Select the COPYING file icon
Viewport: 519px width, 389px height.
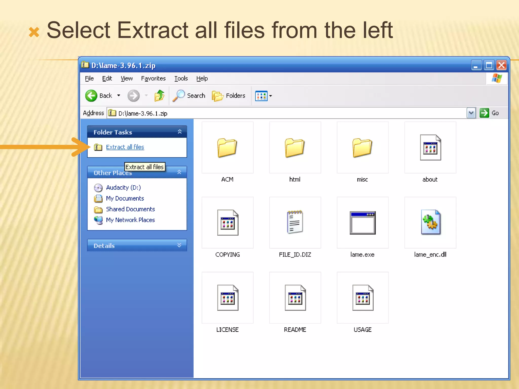[228, 223]
